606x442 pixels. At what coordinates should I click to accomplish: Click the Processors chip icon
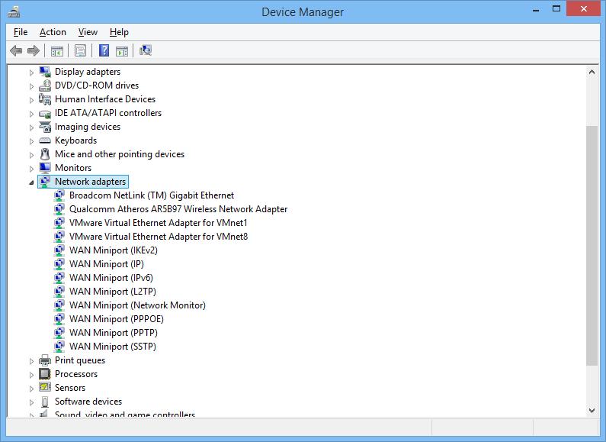(x=45, y=374)
